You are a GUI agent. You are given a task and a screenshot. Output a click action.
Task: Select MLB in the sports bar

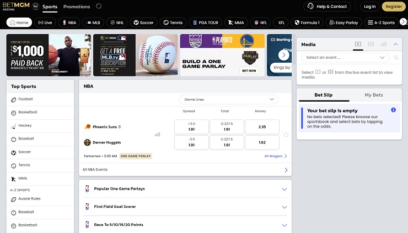click(x=93, y=23)
